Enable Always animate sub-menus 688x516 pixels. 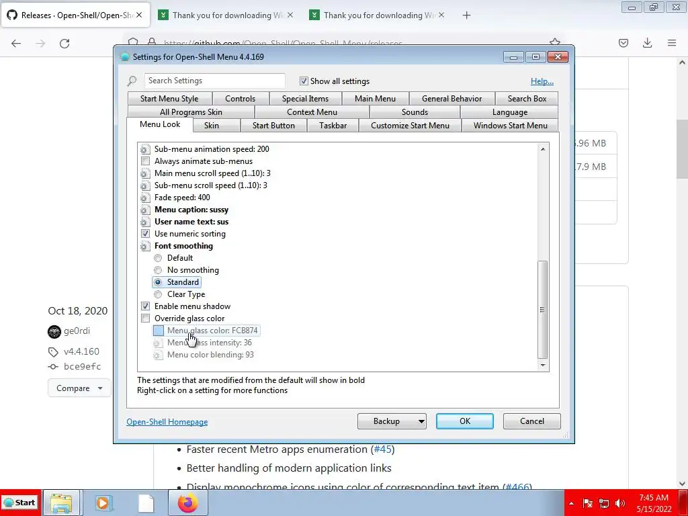(145, 161)
